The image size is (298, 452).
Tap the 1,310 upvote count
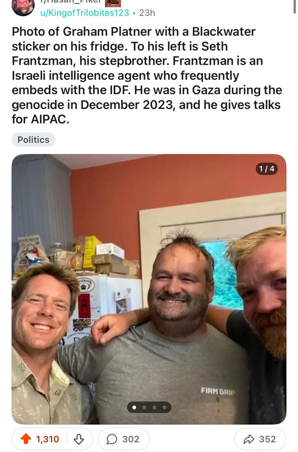pyautogui.click(x=47, y=439)
